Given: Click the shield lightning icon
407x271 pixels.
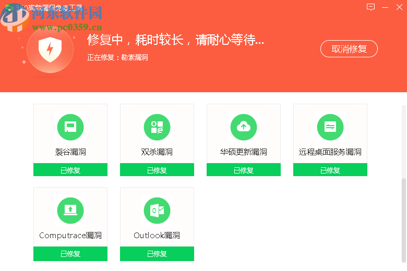Looking at the screenshot, I should 50,50.
